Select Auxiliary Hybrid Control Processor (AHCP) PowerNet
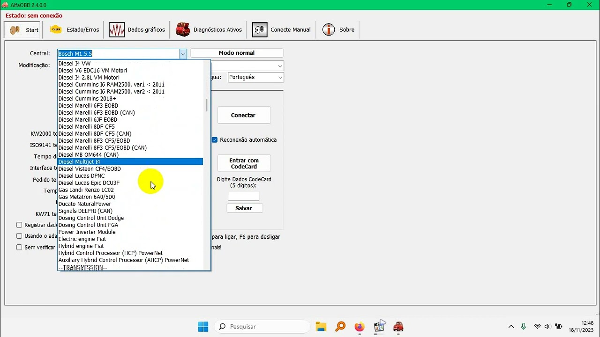Screen dimensions: 600x337 click(x=130, y=260)
